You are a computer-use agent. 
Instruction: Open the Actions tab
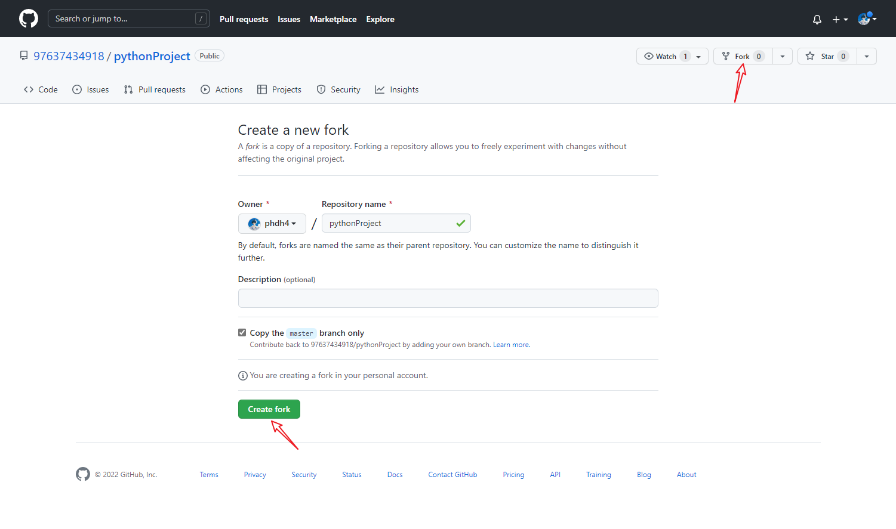pos(222,89)
